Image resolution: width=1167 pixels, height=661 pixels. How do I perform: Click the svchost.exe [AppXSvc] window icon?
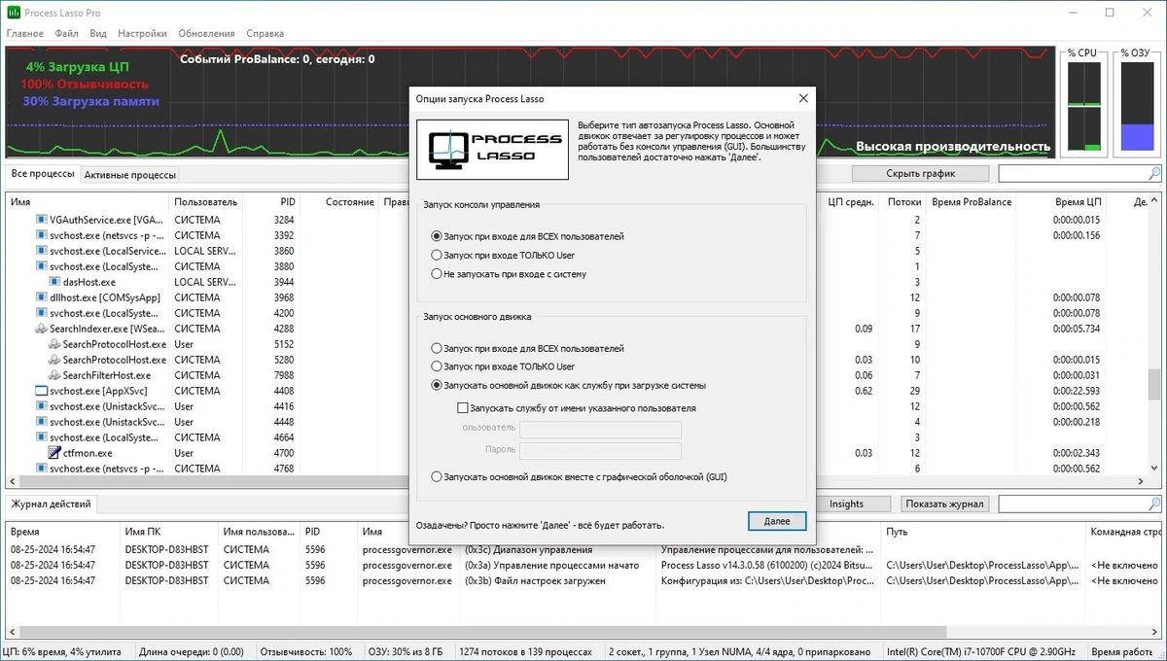click(42, 391)
